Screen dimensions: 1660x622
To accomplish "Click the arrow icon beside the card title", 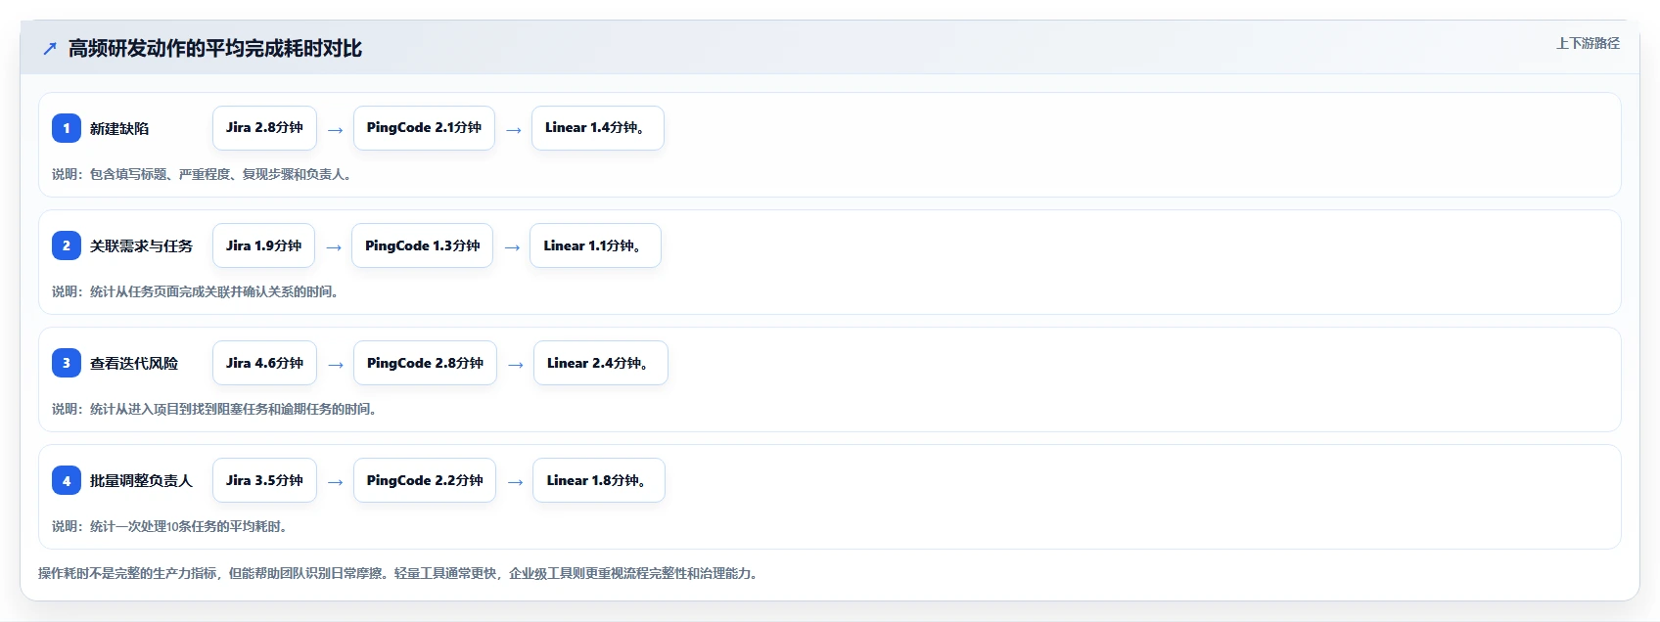I will point(50,48).
